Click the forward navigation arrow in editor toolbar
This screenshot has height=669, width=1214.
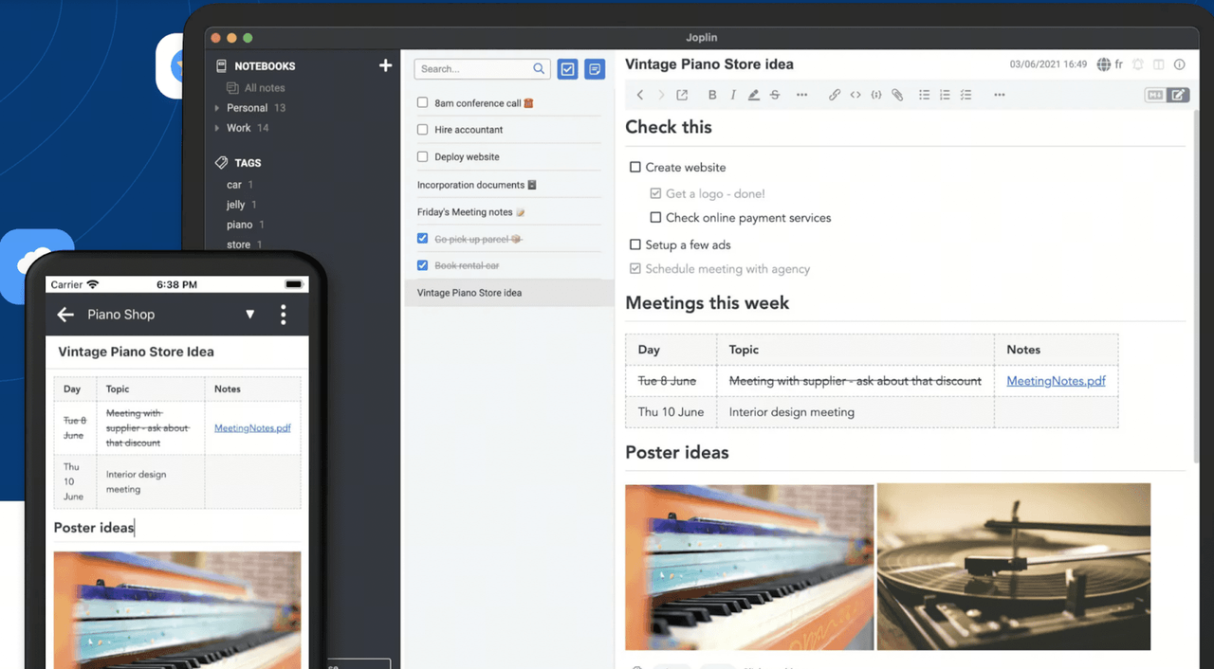(661, 95)
